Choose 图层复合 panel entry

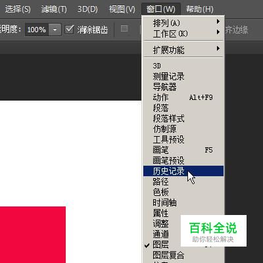click(183, 255)
